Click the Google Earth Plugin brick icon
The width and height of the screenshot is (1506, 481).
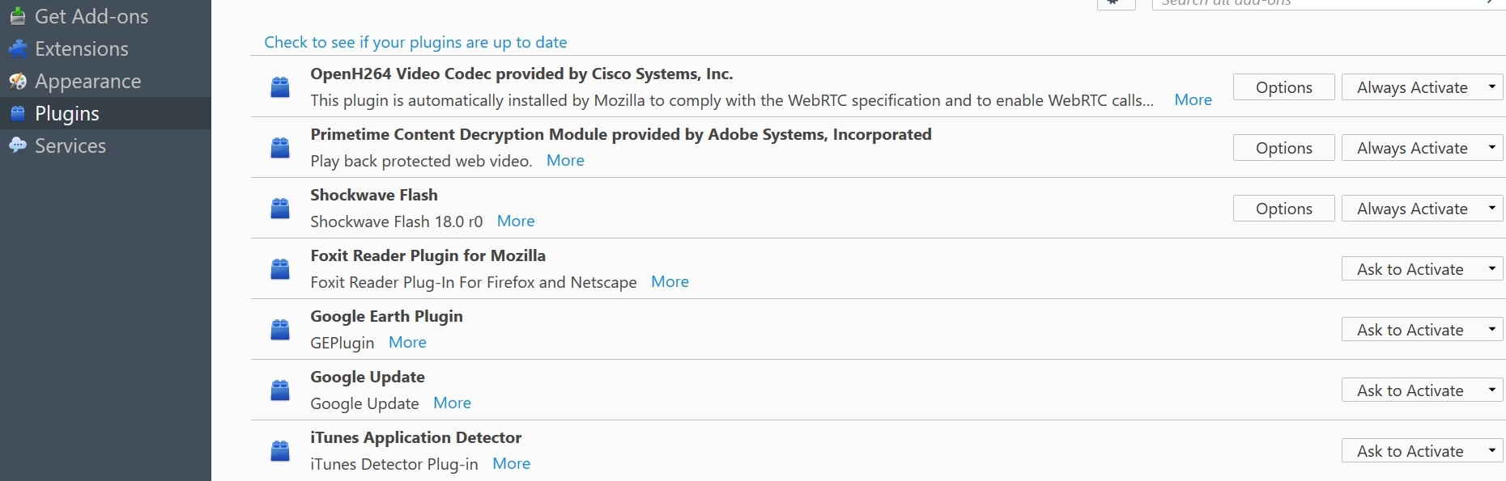click(280, 329)
